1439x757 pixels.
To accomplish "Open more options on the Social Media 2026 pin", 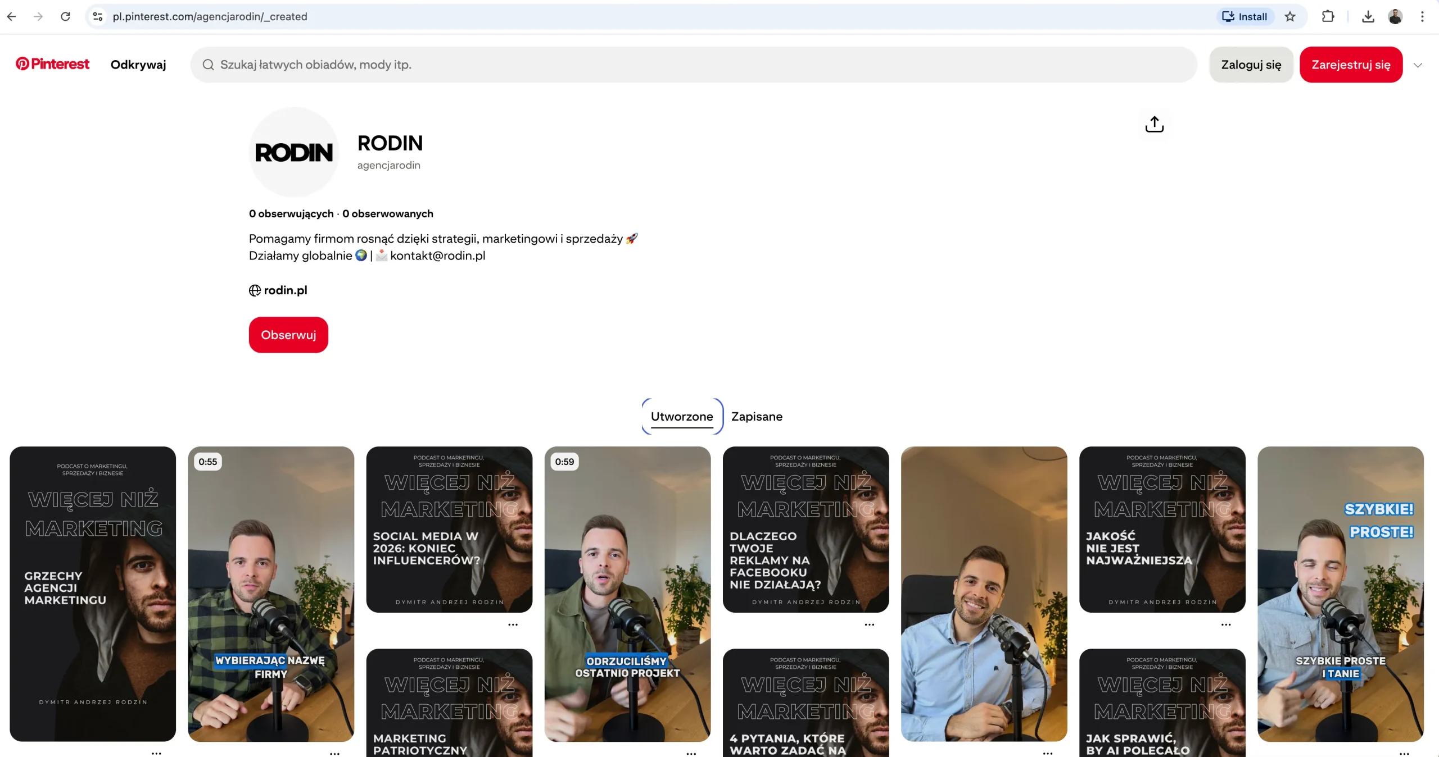I will [512, 625].
